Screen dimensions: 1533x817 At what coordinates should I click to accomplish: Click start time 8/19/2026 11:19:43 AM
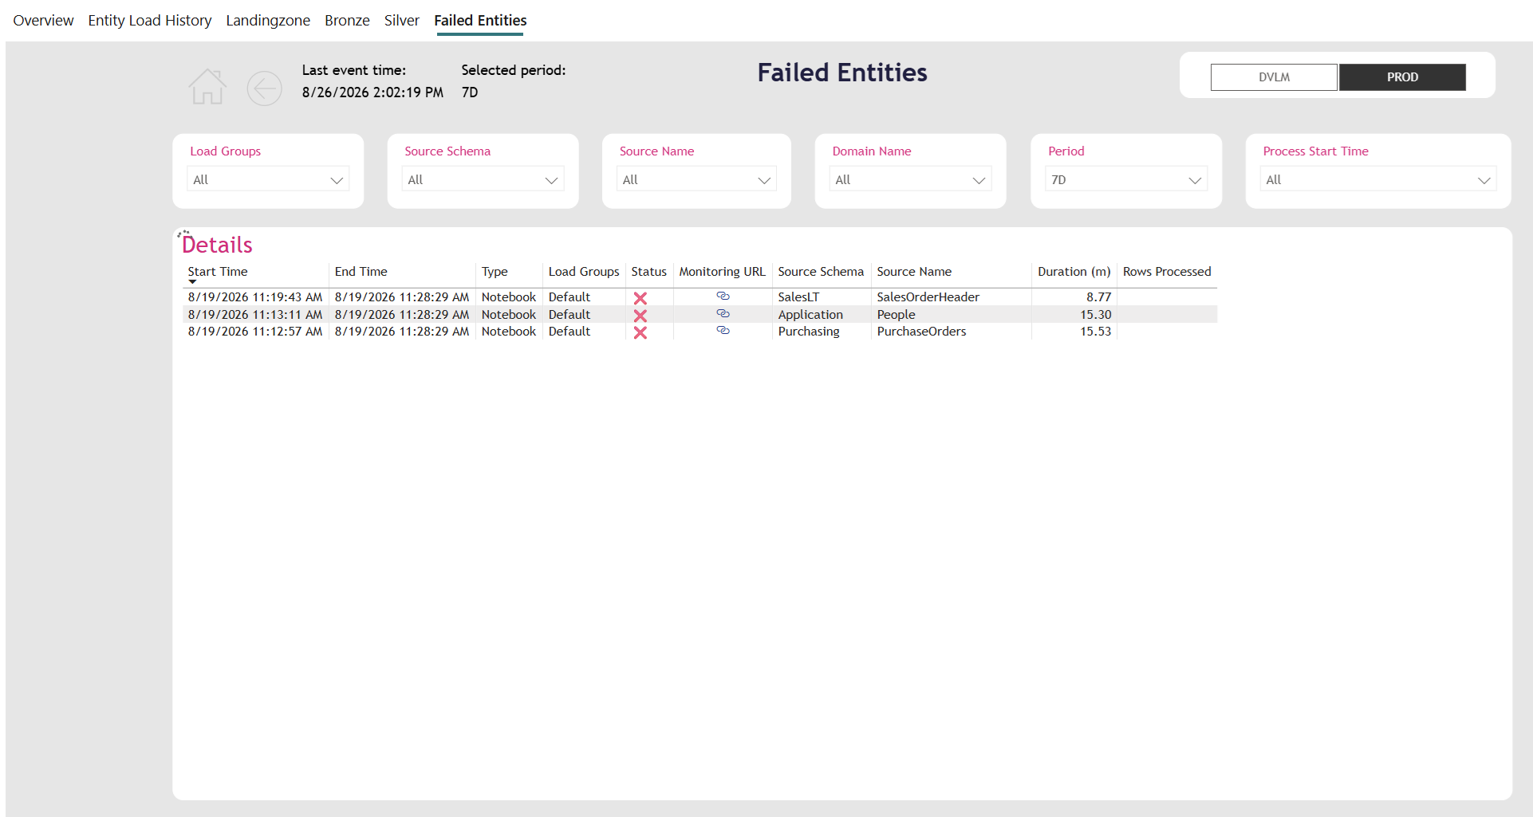(x=255, y=297)
